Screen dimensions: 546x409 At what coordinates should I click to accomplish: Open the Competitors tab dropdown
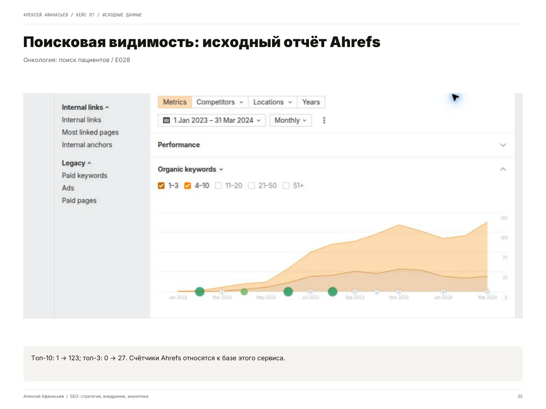point(220,102)
